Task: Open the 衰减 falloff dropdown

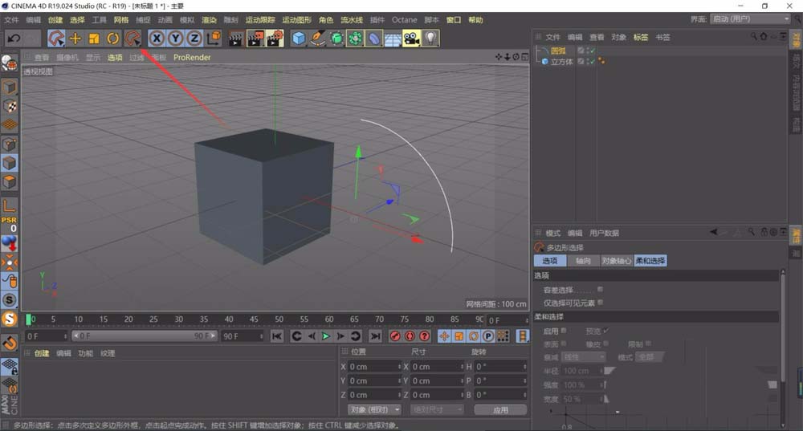Action: [583, 357]
